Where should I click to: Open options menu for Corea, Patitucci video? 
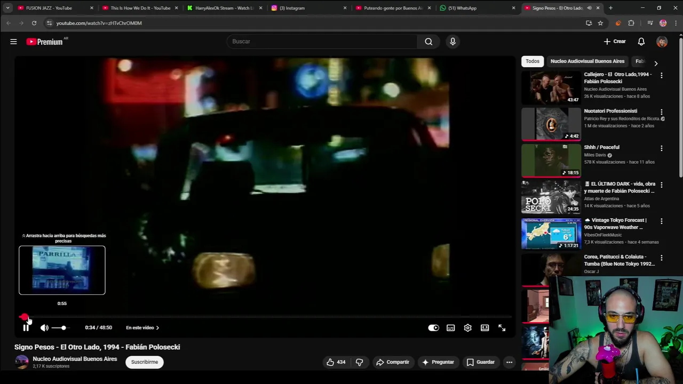pos(661,258)
